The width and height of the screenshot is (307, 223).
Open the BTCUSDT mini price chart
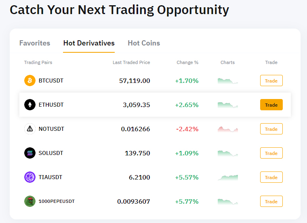(227, 81)
